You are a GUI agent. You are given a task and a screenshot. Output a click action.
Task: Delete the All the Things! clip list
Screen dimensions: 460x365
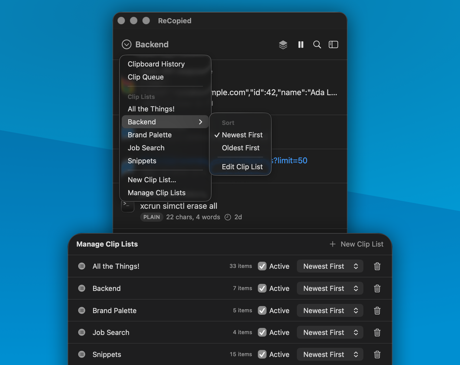coord(377,266)
